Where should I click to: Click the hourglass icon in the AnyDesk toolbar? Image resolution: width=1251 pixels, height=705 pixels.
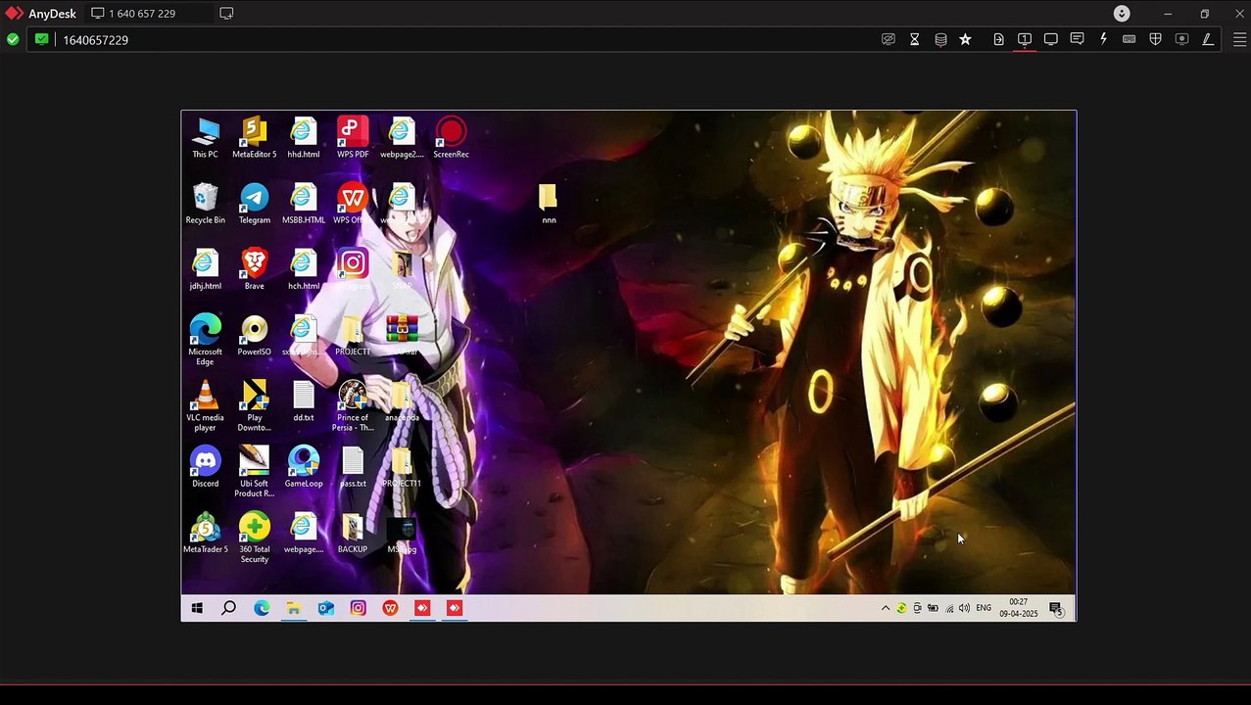tap(914, 39)
